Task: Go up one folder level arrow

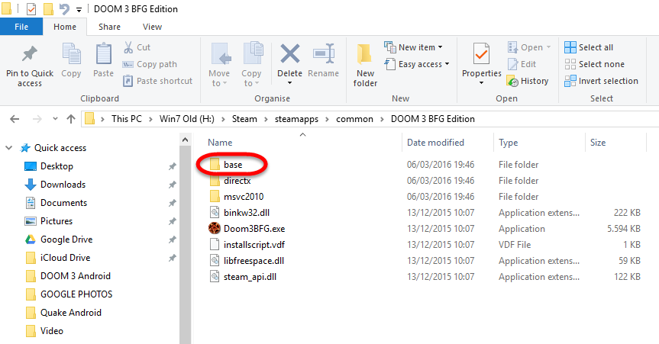Action: pyautogui.click(x=71, y=119)
